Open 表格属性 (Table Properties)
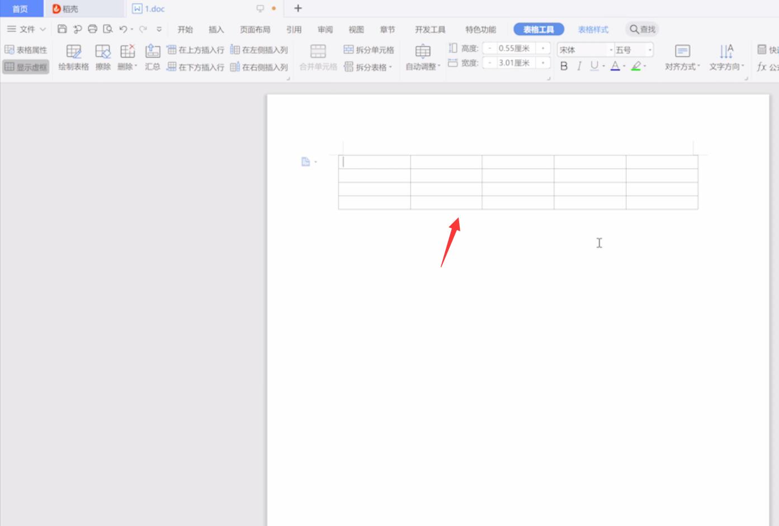Screen dimensions: 779x526 tap(26, 50)
